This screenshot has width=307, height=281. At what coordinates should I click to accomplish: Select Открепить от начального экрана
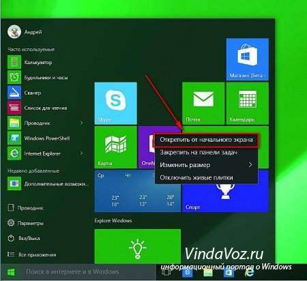coord(206,140)
